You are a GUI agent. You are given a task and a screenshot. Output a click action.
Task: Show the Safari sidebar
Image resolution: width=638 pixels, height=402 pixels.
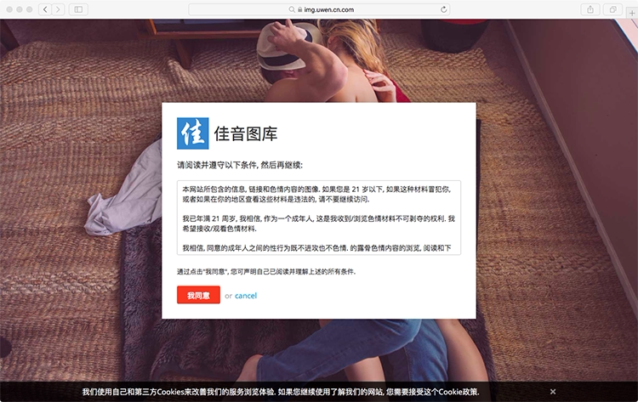(x=78, y=9)
